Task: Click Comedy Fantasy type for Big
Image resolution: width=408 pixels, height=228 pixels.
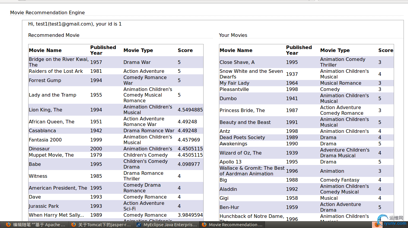Action: [340, 180]
